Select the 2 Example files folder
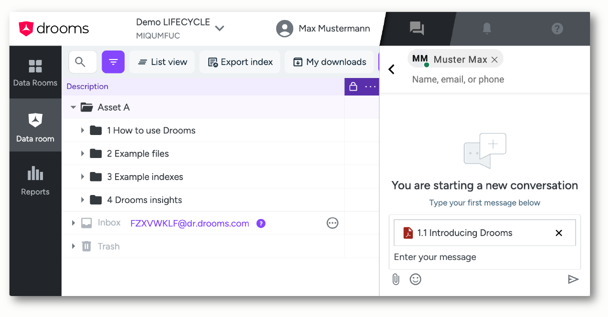This screenshot has height=317, width=608. click(x=138, y=153)
